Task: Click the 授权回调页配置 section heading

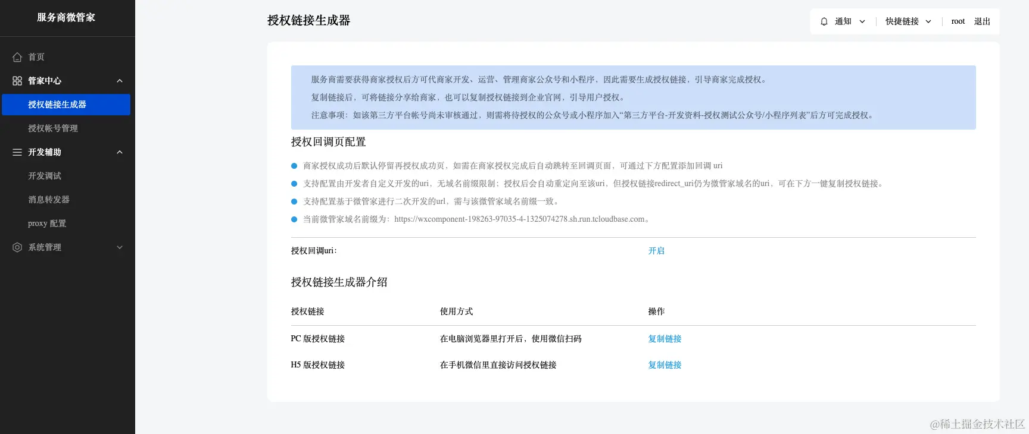Action: [x=328, y=142]
